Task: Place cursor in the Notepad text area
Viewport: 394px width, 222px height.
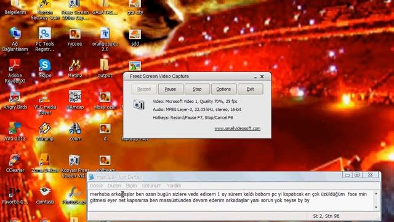Action: click(231, 200)
